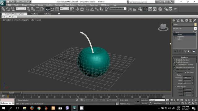Viewport: 198px width, 111px height.
Task: Click the Polygon Modeling panel button
Action: (9, 17)
